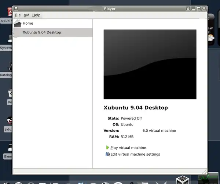The width and height of the screenshot is (220, 184).
Task: Open the VM menu
Action: tap(26, 15)
